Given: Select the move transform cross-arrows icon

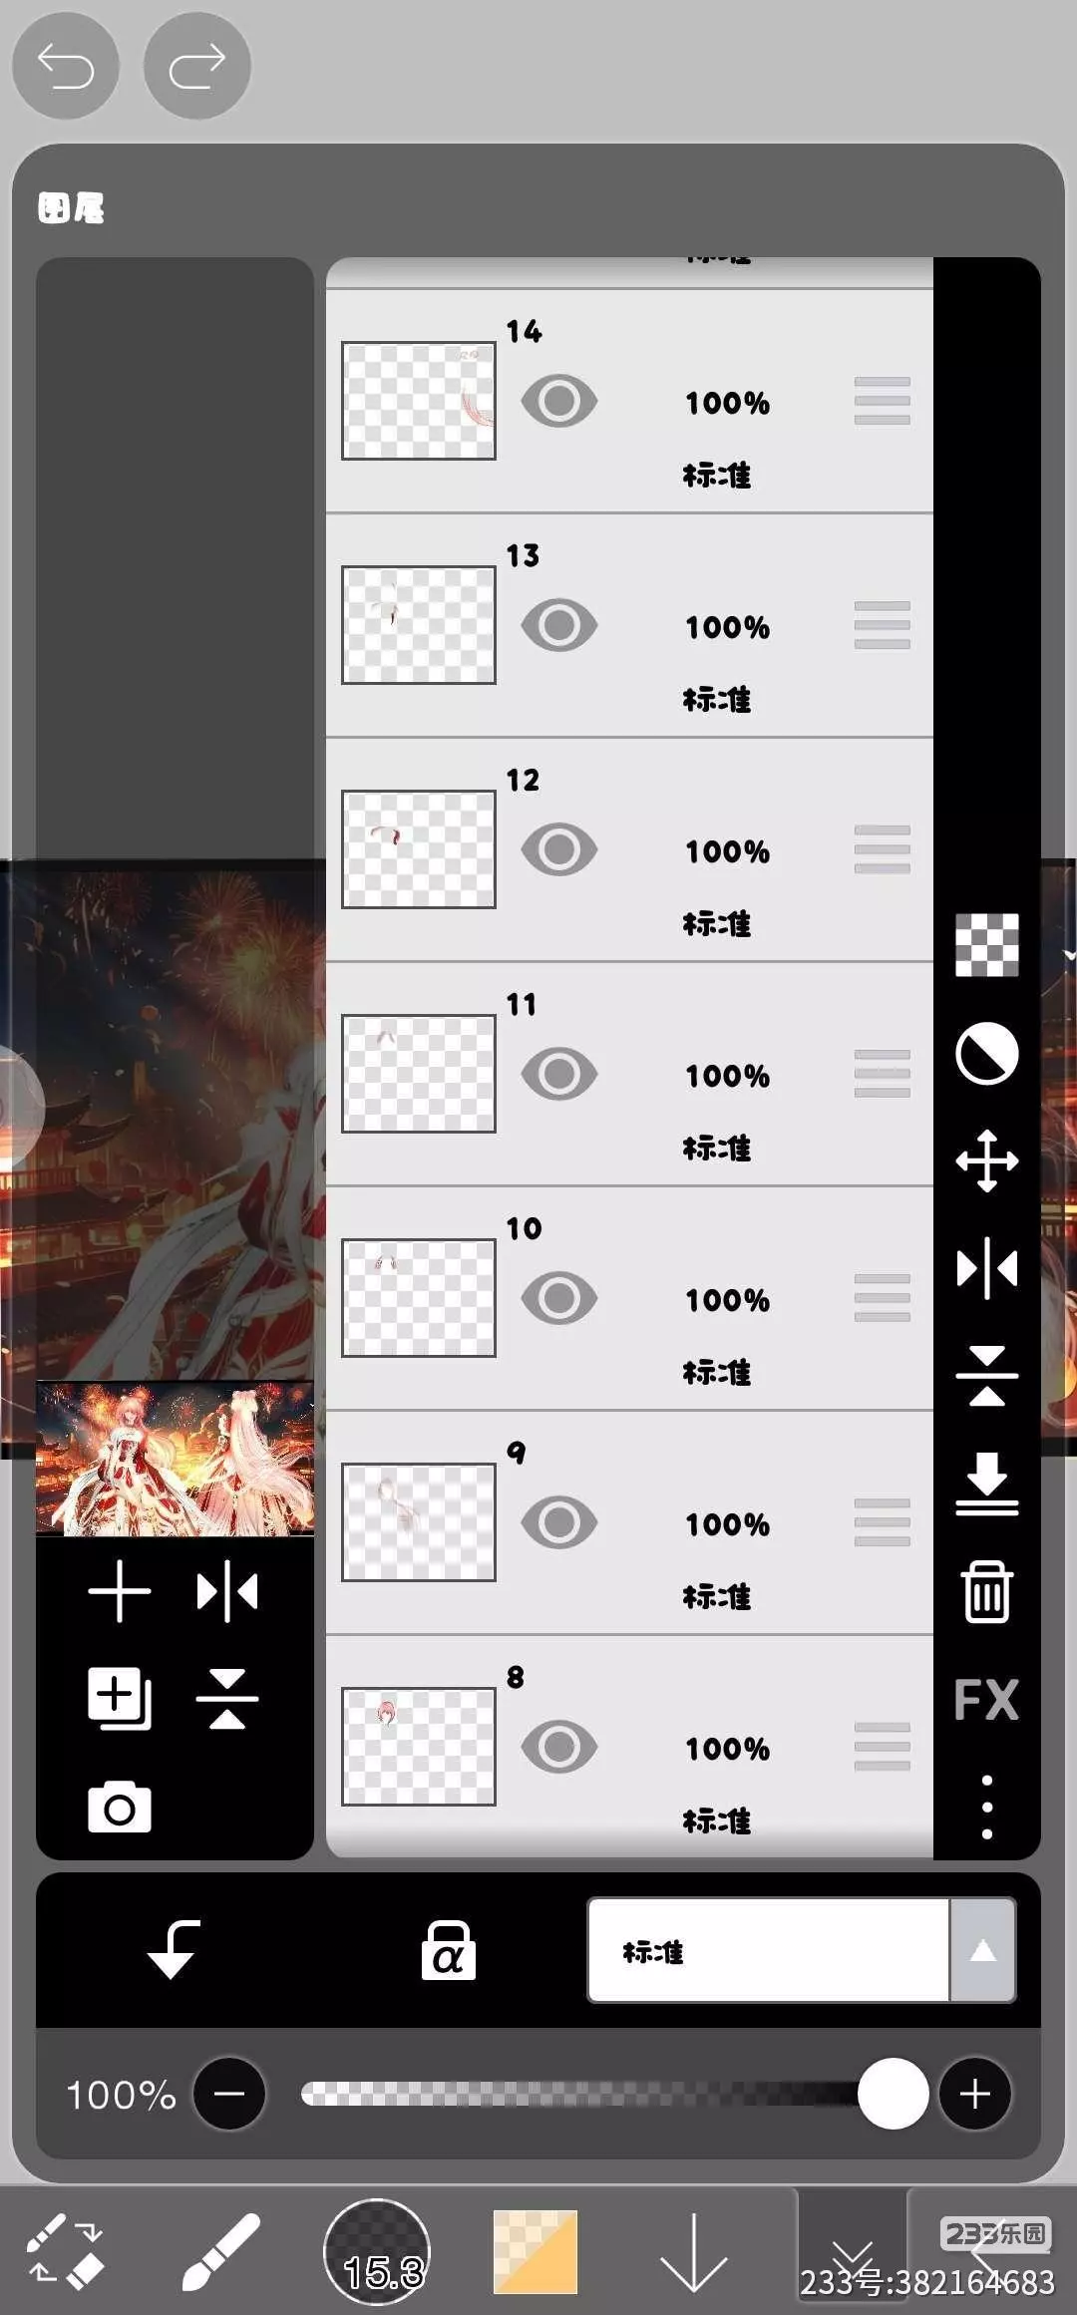Looking at the screenshot, I should pyautogui.click(x=986, y=1160).
